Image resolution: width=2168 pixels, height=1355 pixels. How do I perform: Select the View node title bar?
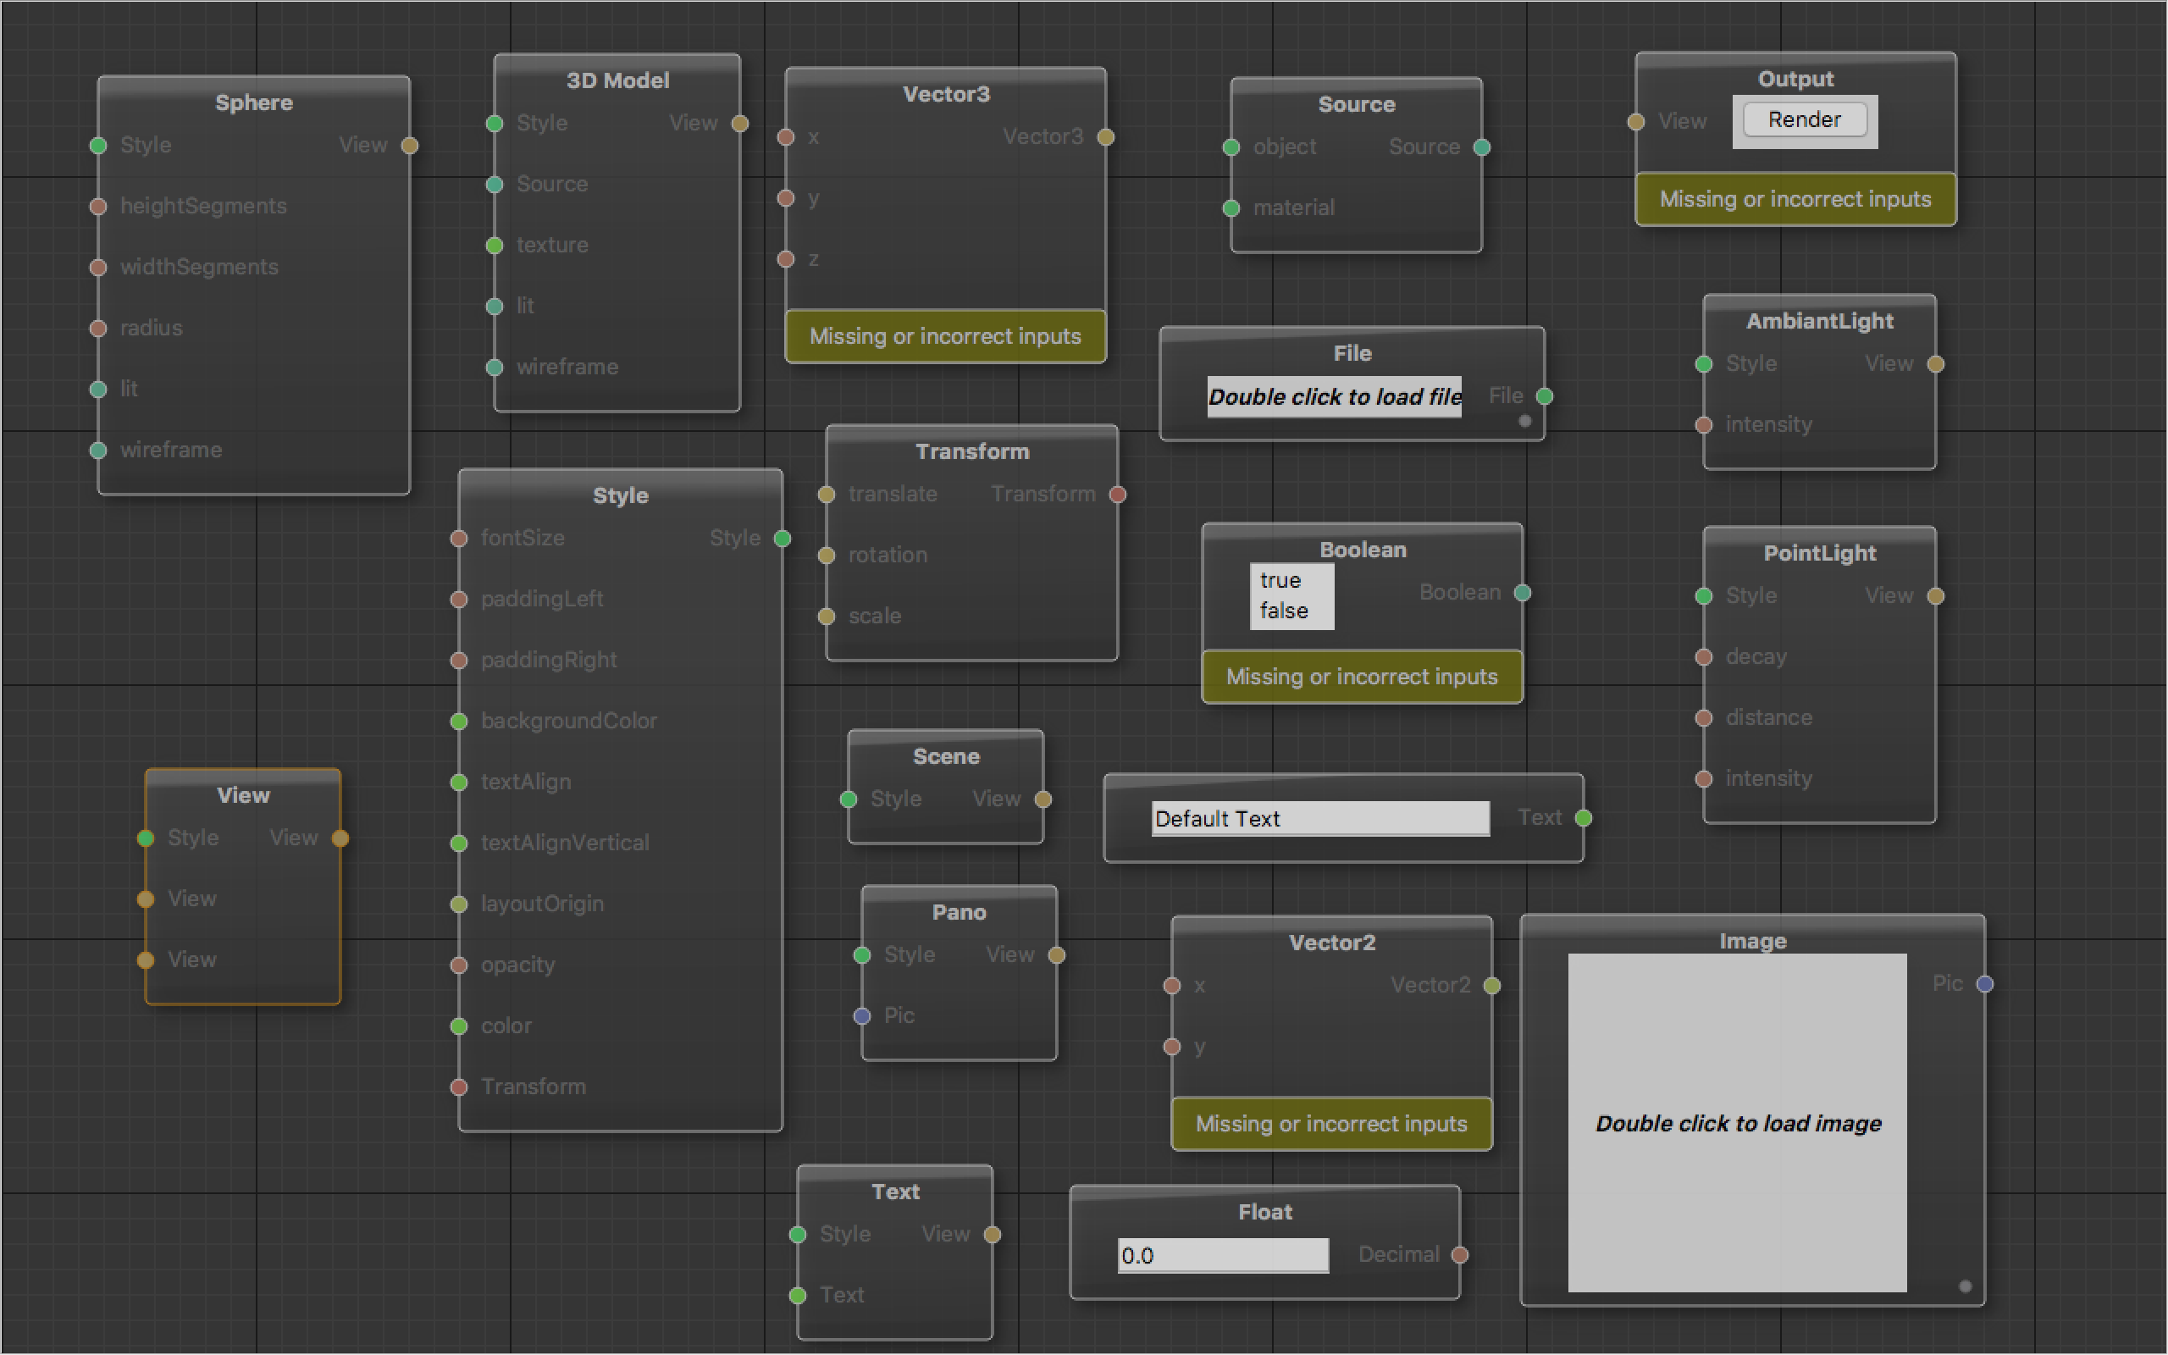click(243, 795)
